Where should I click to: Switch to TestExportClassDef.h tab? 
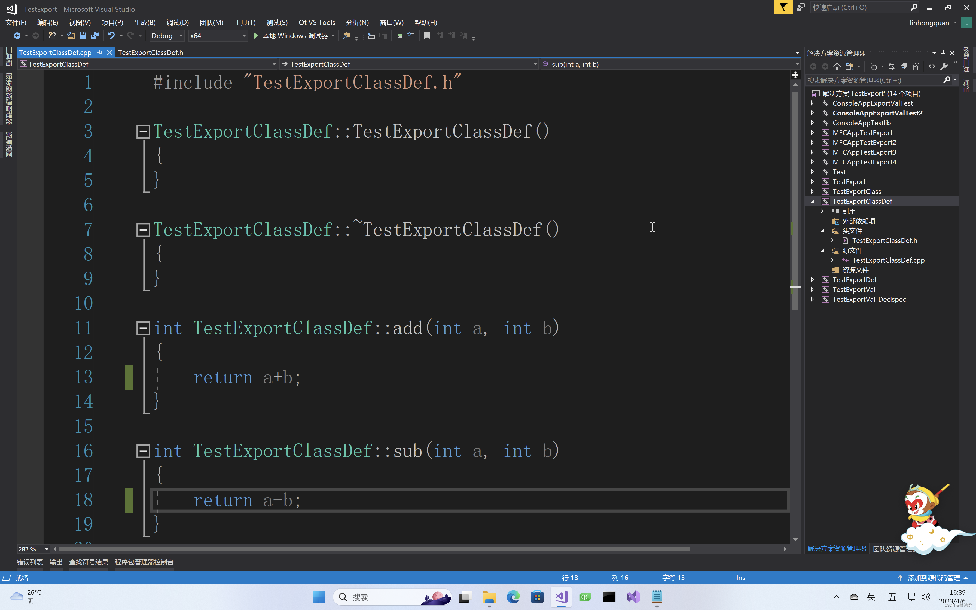click(150, 53)
